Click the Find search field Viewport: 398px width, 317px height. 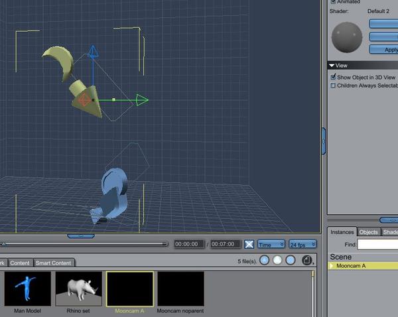pyautogui.click(x=377, y=245)
